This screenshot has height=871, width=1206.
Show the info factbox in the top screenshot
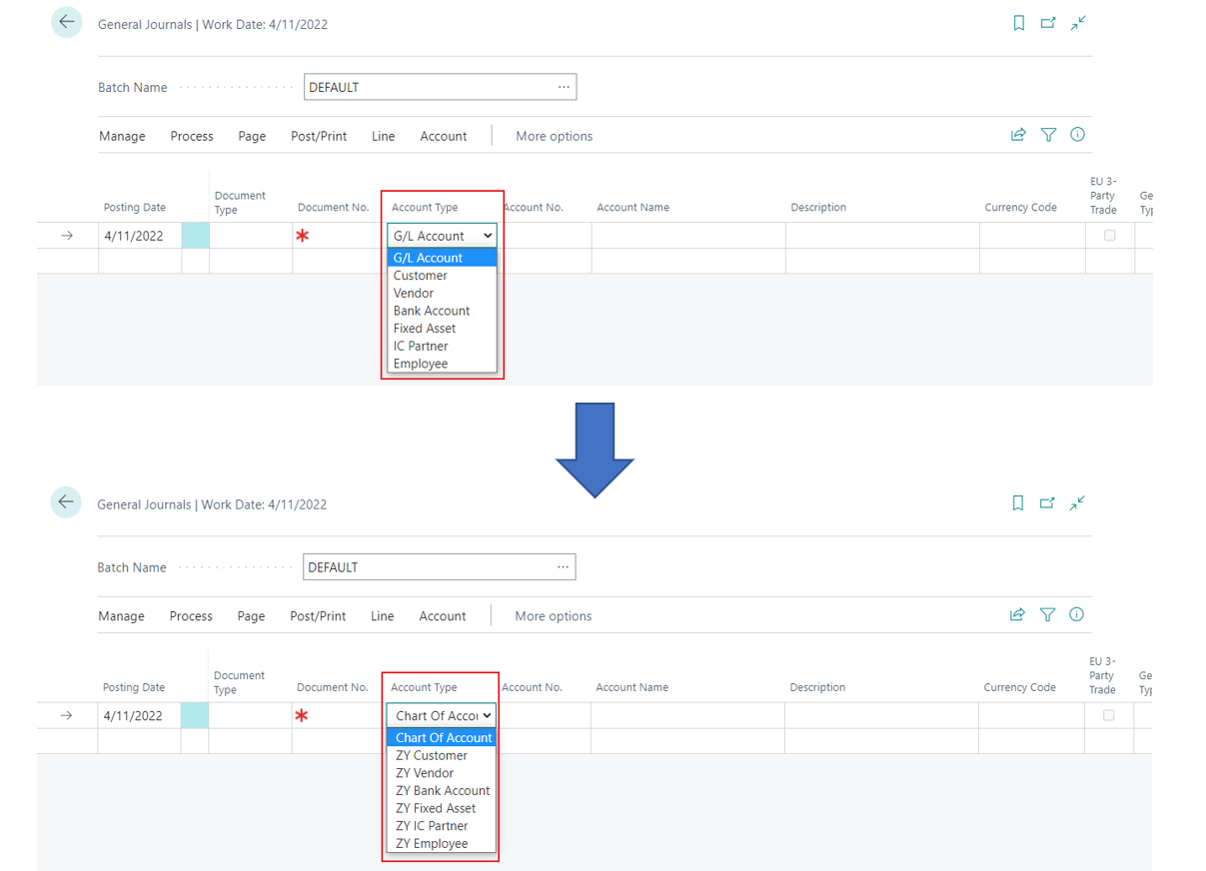point(1077,135)
